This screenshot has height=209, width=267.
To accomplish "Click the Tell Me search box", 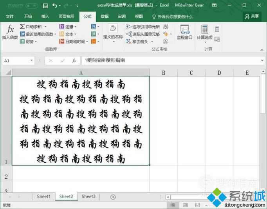I will coord(172,17).
